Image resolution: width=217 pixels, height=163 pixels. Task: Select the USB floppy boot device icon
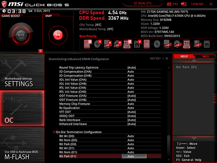197,44
